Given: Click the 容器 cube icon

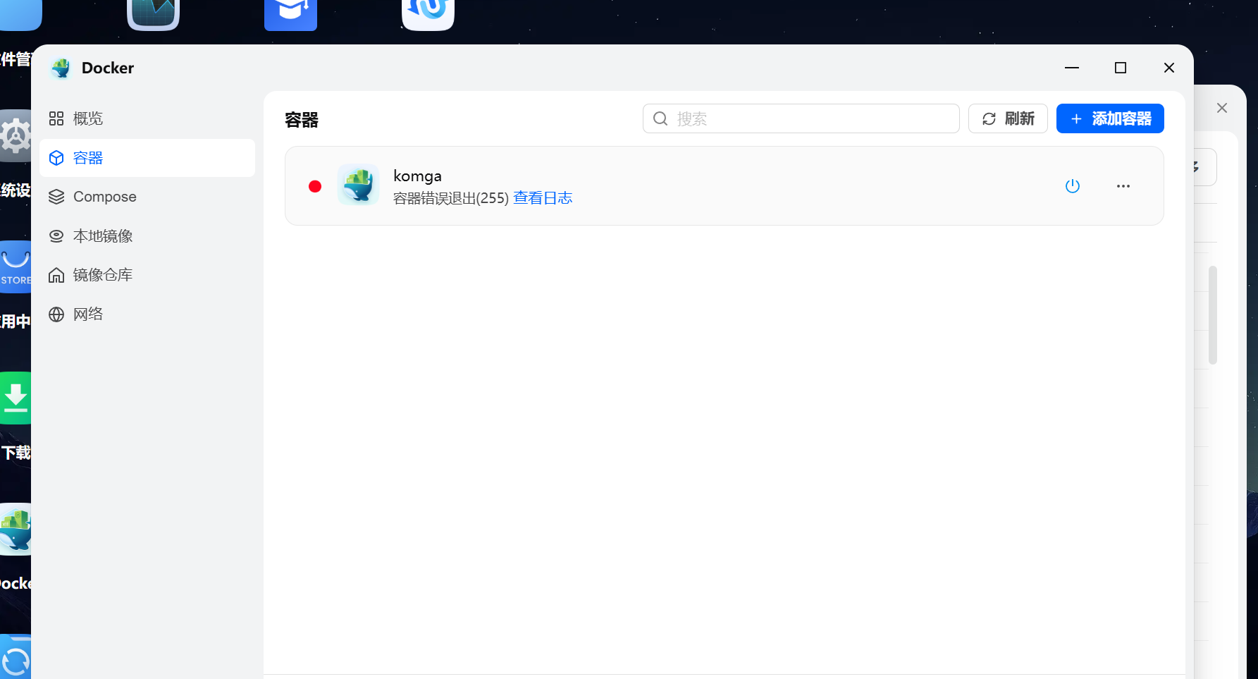Looking at the screenshot, I should click(x=56, y=158).
